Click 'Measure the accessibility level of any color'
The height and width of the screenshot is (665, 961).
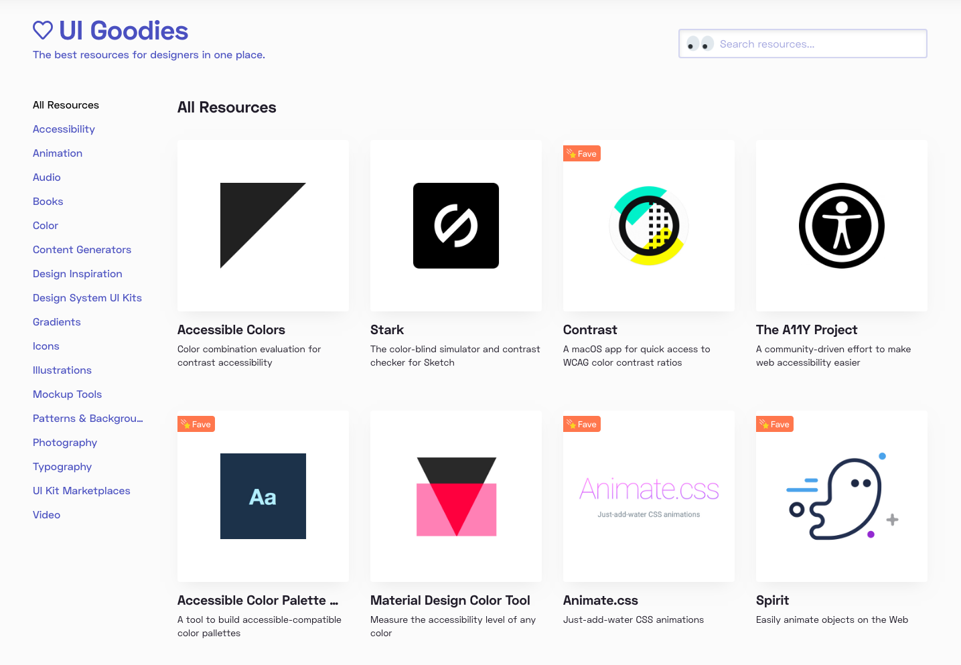(x=453, y=626)
